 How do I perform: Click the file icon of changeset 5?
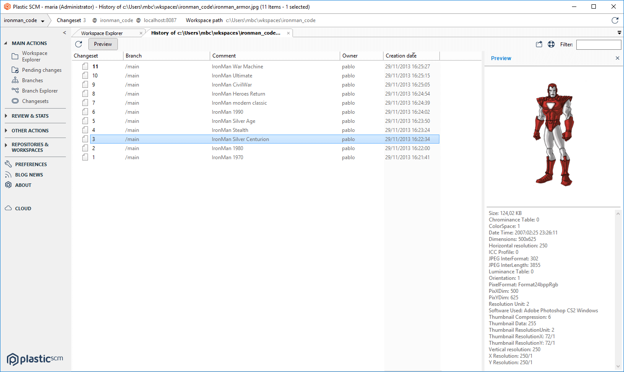85,121
